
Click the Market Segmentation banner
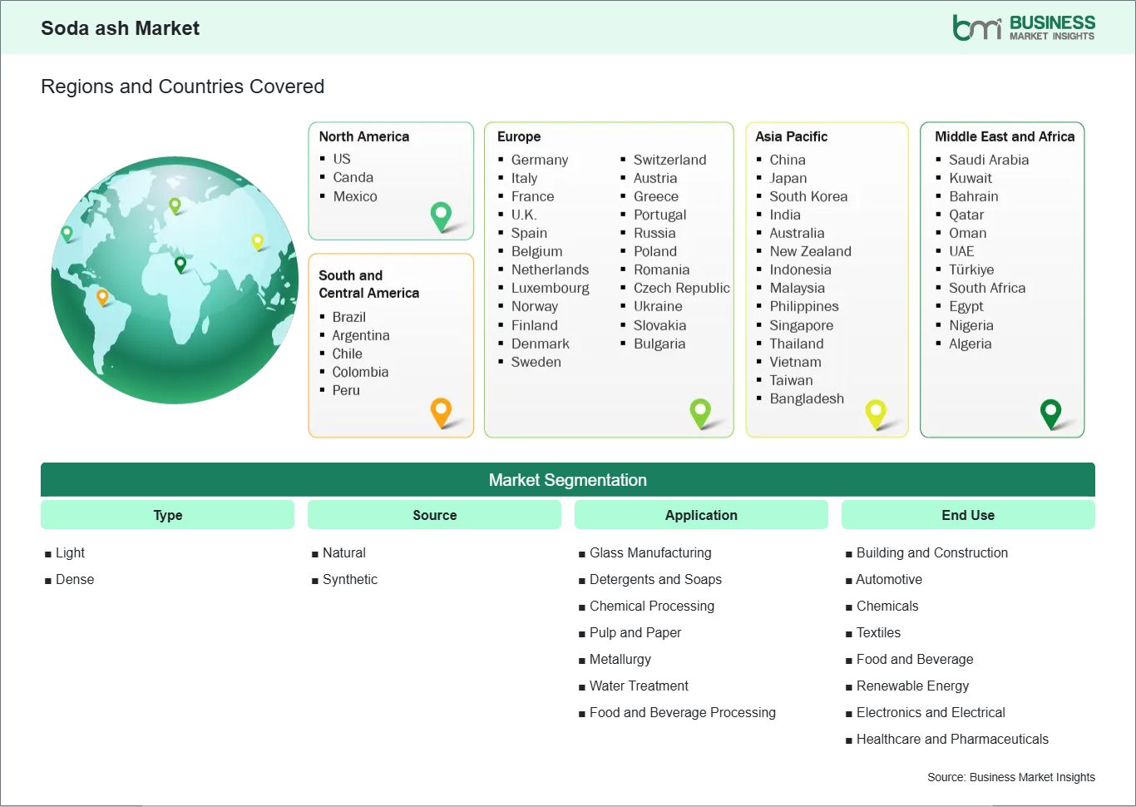(x=568, y=480)
